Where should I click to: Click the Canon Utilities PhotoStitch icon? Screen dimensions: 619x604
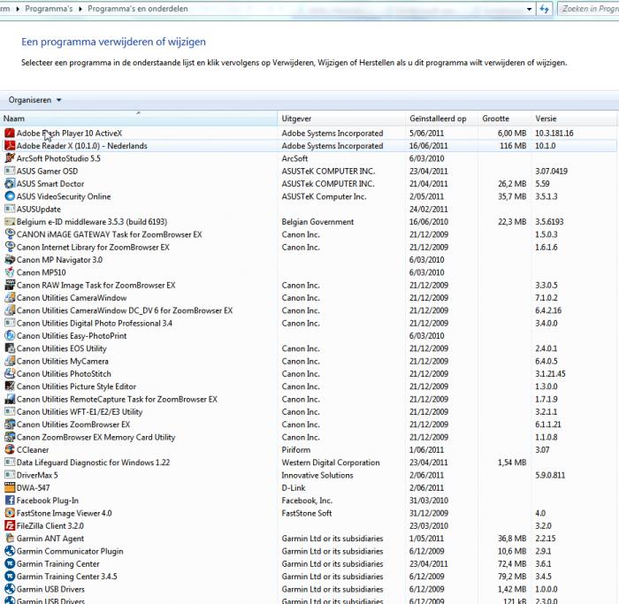[x=10, y=373]
